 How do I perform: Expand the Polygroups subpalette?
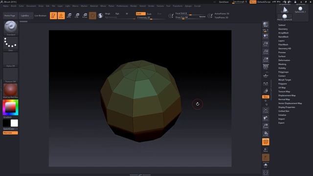point(283,72)
